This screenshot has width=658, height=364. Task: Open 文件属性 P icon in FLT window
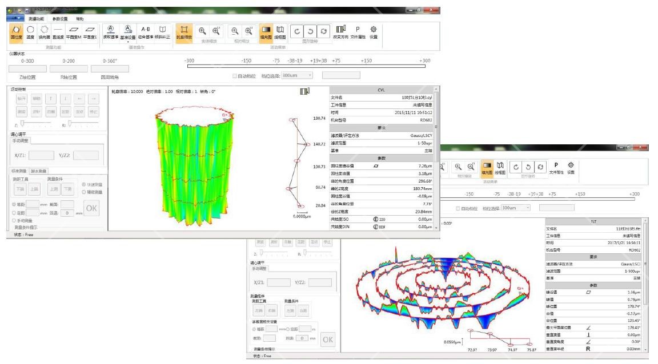(556, 168)
